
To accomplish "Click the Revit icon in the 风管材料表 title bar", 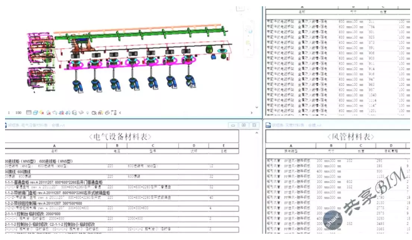I will (x=268, y=125).
